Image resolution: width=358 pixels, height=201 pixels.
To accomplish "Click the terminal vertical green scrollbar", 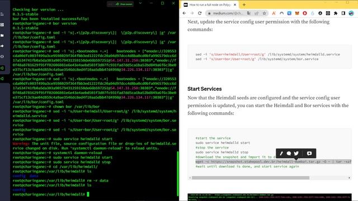I will pos(178,174).
